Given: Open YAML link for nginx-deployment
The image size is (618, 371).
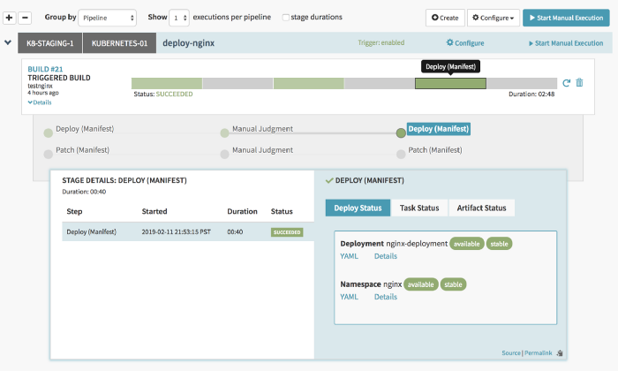Looking at the screenshot, I should point(350,256).
